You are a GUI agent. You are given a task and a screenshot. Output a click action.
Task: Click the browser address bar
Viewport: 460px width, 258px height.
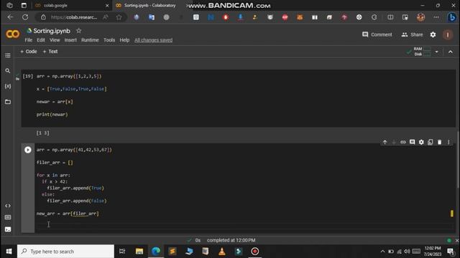tap(74, 17)
